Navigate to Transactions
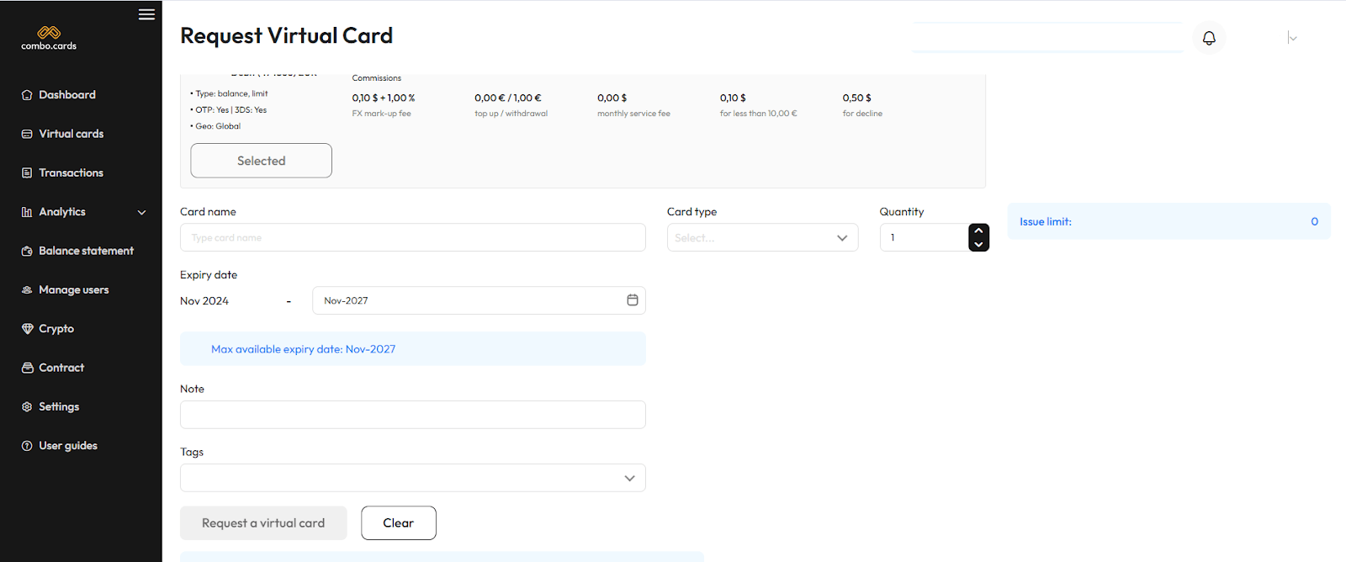 point(71,173)
